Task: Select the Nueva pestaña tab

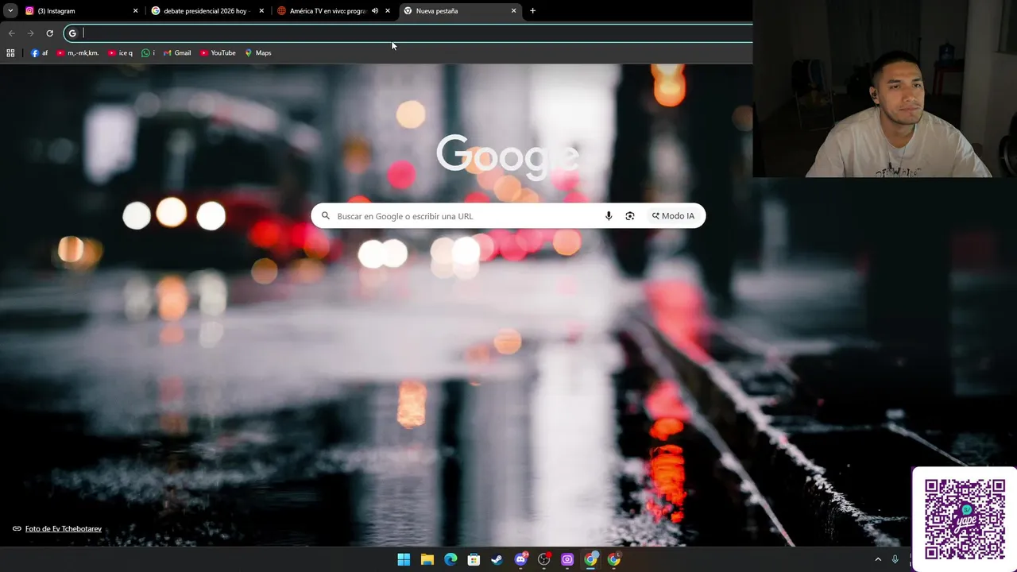Action: tap(461, 10)
